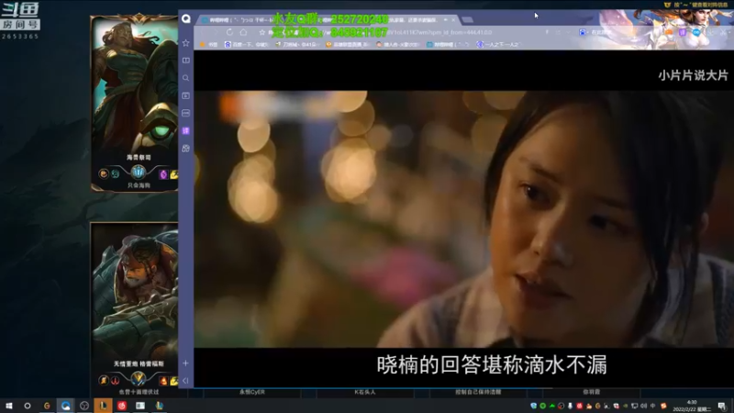Open the 书签 bookmarks folder
The image size is (734, 413).
(209, 44)
